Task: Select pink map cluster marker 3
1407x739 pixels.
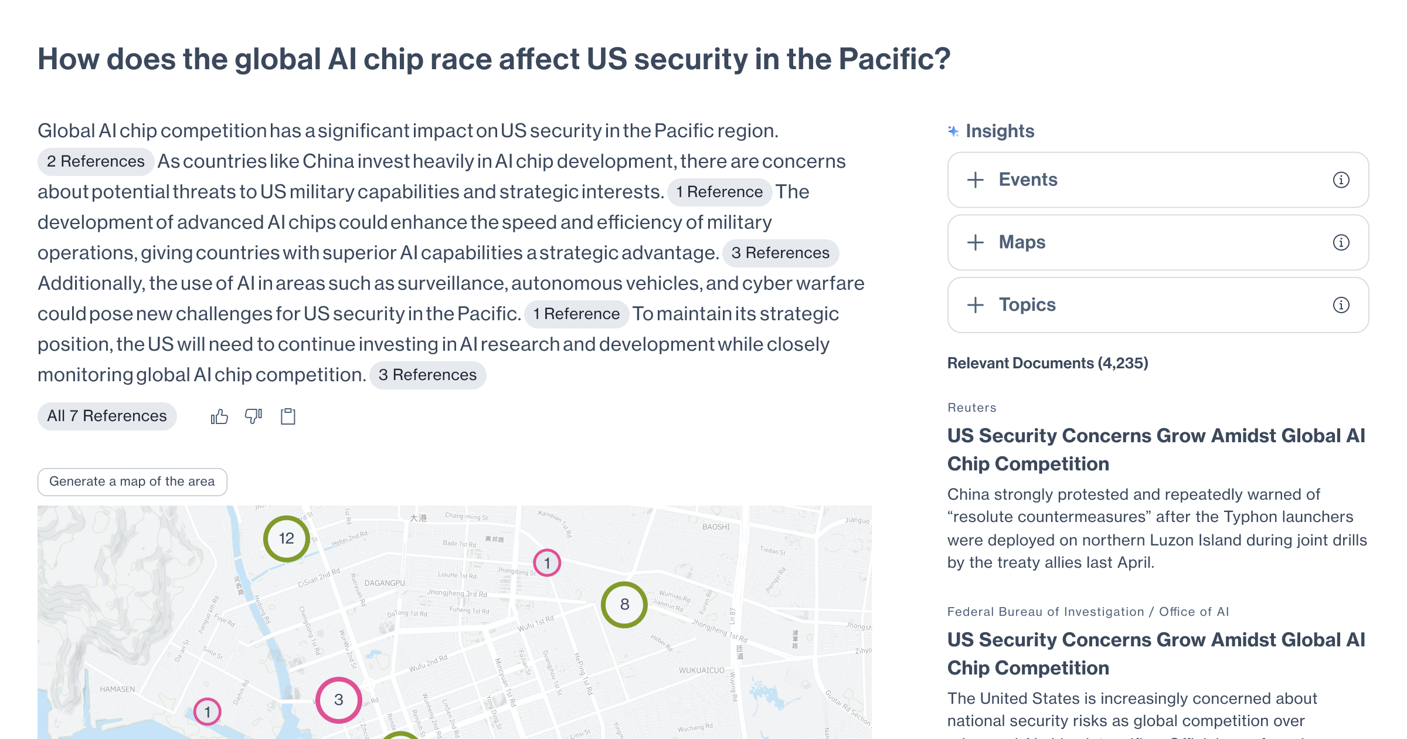Action: pos(339,700)
